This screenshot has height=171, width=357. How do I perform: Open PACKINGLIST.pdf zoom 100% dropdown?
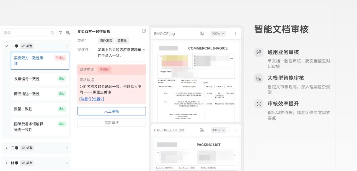[x=219, y=130]
